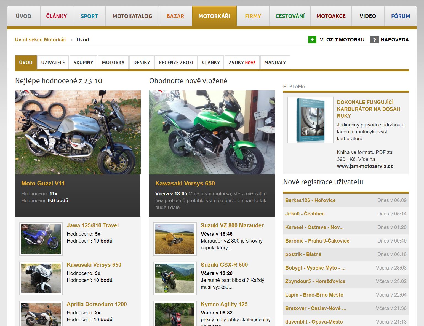424x326 pixels.
Task: Click the Jawa 125/810 Travel thumbnail
Action: (x=41, y=239)
